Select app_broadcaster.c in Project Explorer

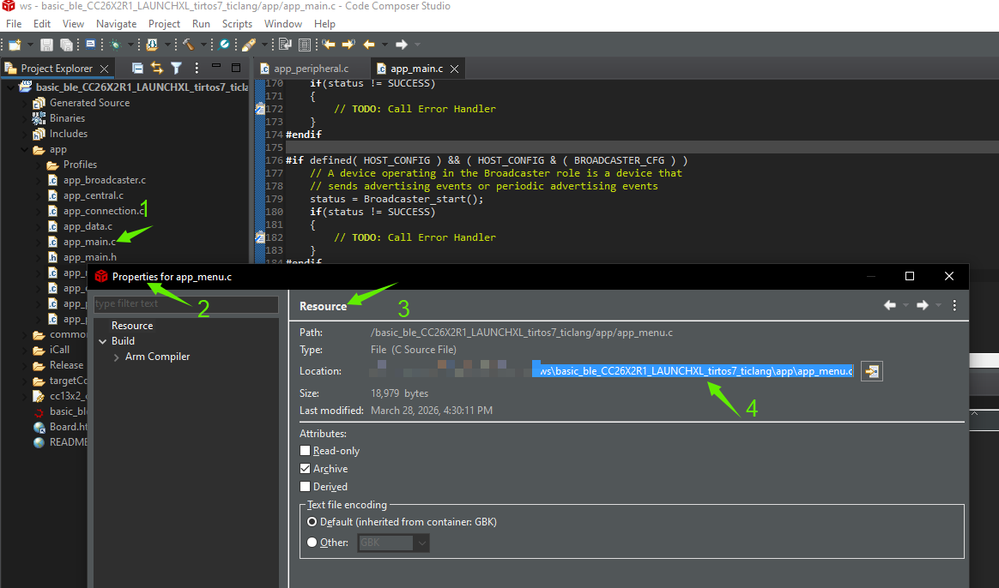[x=105, y=180]
